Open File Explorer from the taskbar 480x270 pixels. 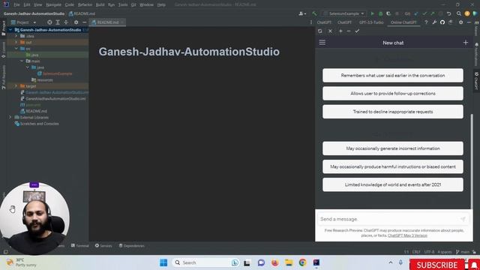point(289,262)
